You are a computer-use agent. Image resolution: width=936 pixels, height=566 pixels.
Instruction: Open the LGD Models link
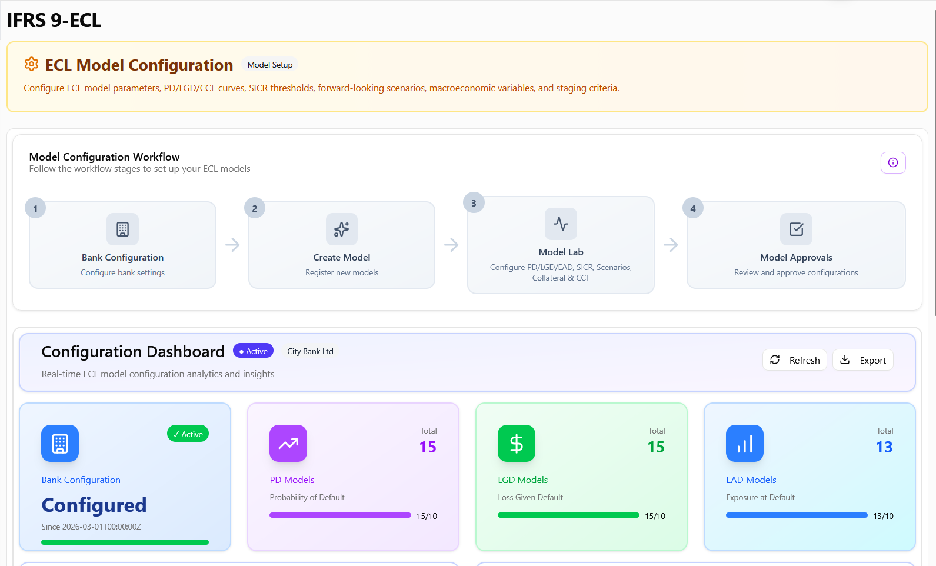[x=522, y=480]
